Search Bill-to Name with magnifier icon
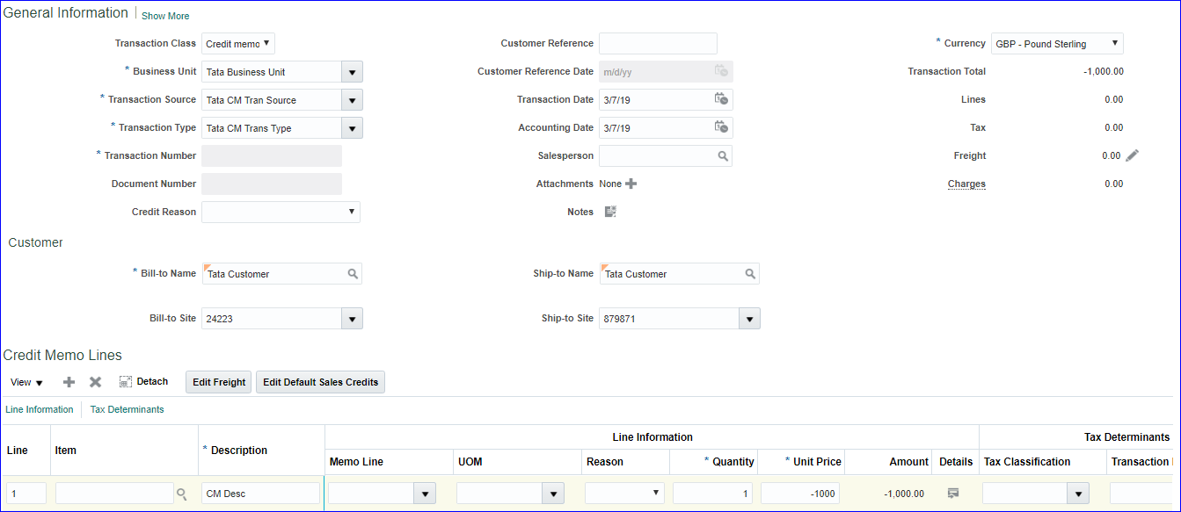Screen dimensions: 1181x512 pyautogui.click(x=353, y=274)
